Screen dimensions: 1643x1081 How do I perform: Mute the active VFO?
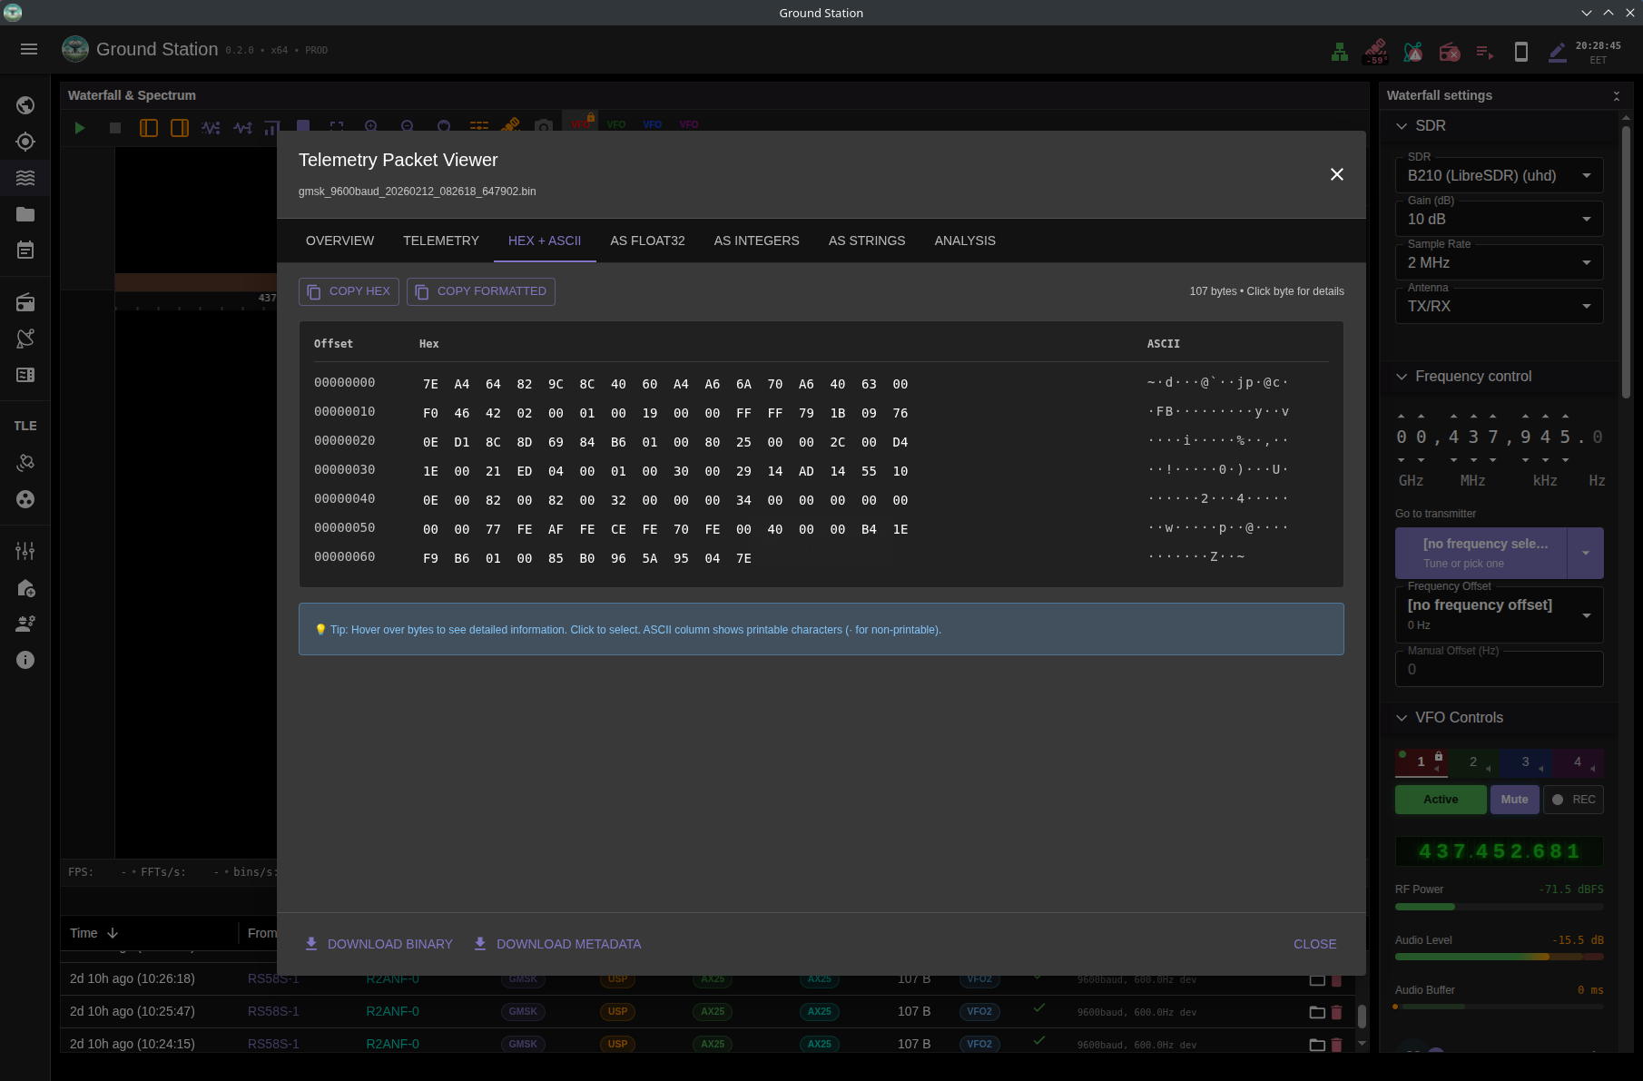coord(1514,800)
